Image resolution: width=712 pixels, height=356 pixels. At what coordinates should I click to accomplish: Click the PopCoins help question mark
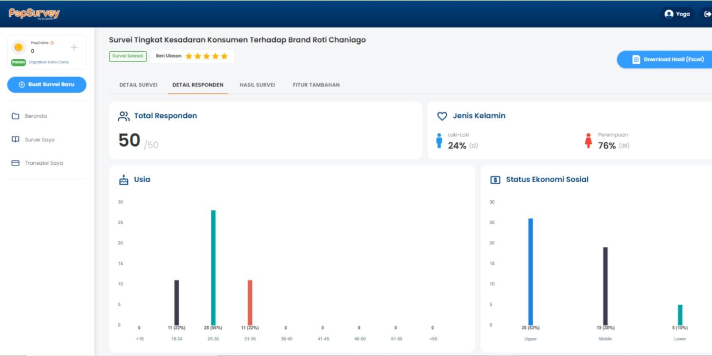(52, 43)
